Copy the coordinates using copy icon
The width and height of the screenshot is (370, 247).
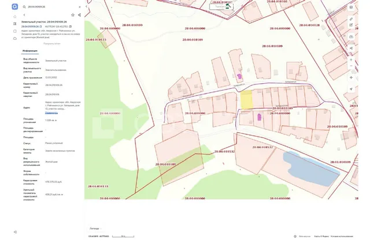click(70, 27)
